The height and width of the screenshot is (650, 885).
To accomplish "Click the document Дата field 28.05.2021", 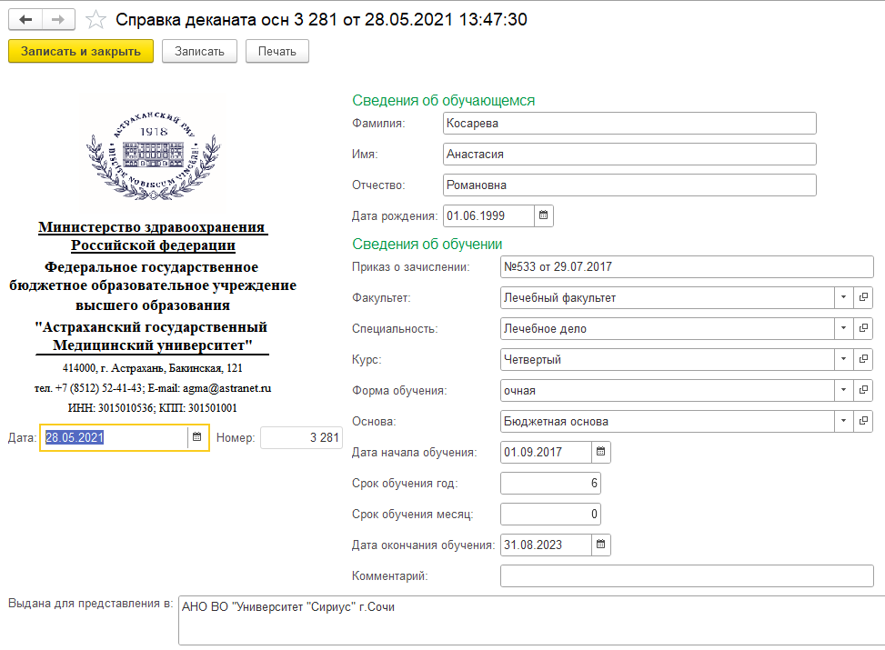I will pyautogui.click(x=115, y=437).
